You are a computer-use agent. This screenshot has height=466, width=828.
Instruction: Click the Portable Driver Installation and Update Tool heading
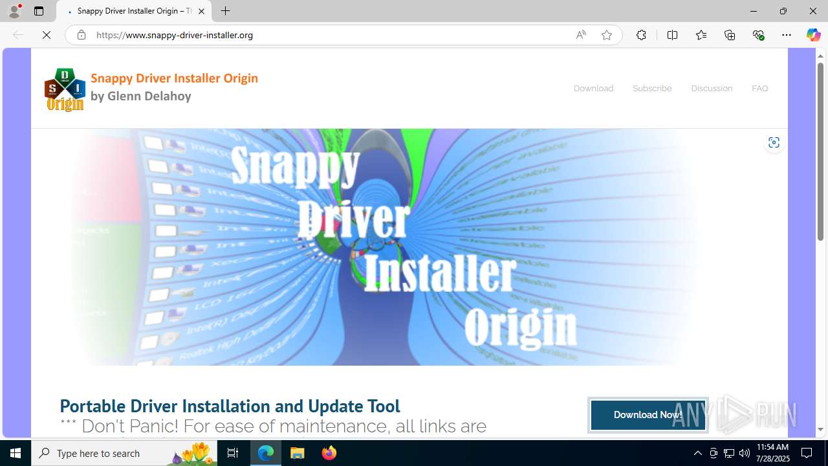(x=230, y=406)
